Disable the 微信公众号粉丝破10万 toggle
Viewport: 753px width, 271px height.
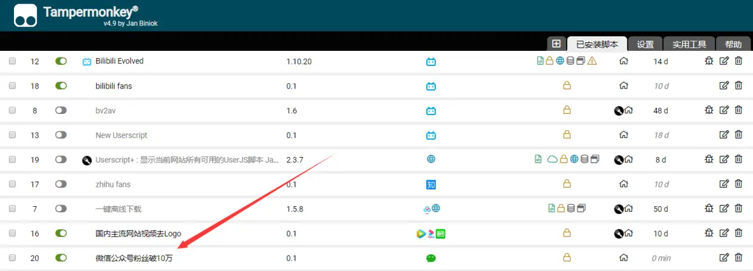tap(61, 258)
